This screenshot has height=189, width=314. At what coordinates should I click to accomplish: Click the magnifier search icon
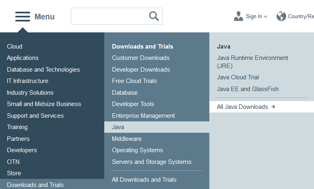point(154,16)
